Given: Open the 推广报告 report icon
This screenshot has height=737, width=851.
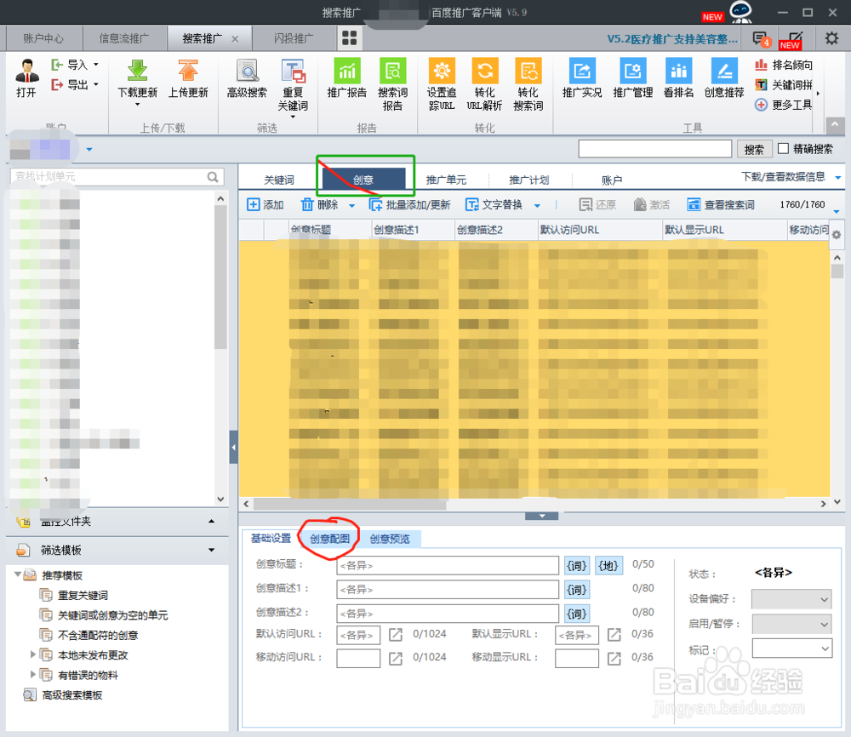Looking at the screenshot, I should [347, 71].
